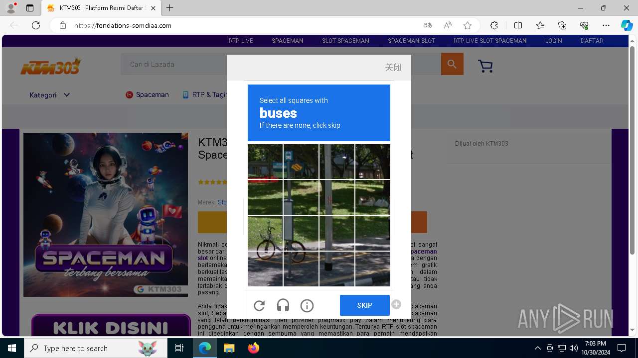Close the KTM303 browser tab
This screenshot has height=358, width=638.
[x=153, y=8]
